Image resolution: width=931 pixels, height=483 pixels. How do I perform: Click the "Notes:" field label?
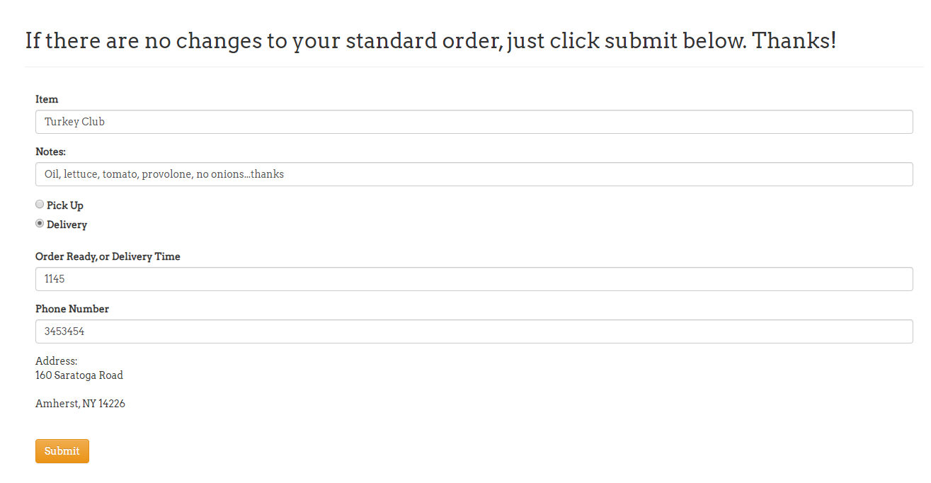point(50,152)
